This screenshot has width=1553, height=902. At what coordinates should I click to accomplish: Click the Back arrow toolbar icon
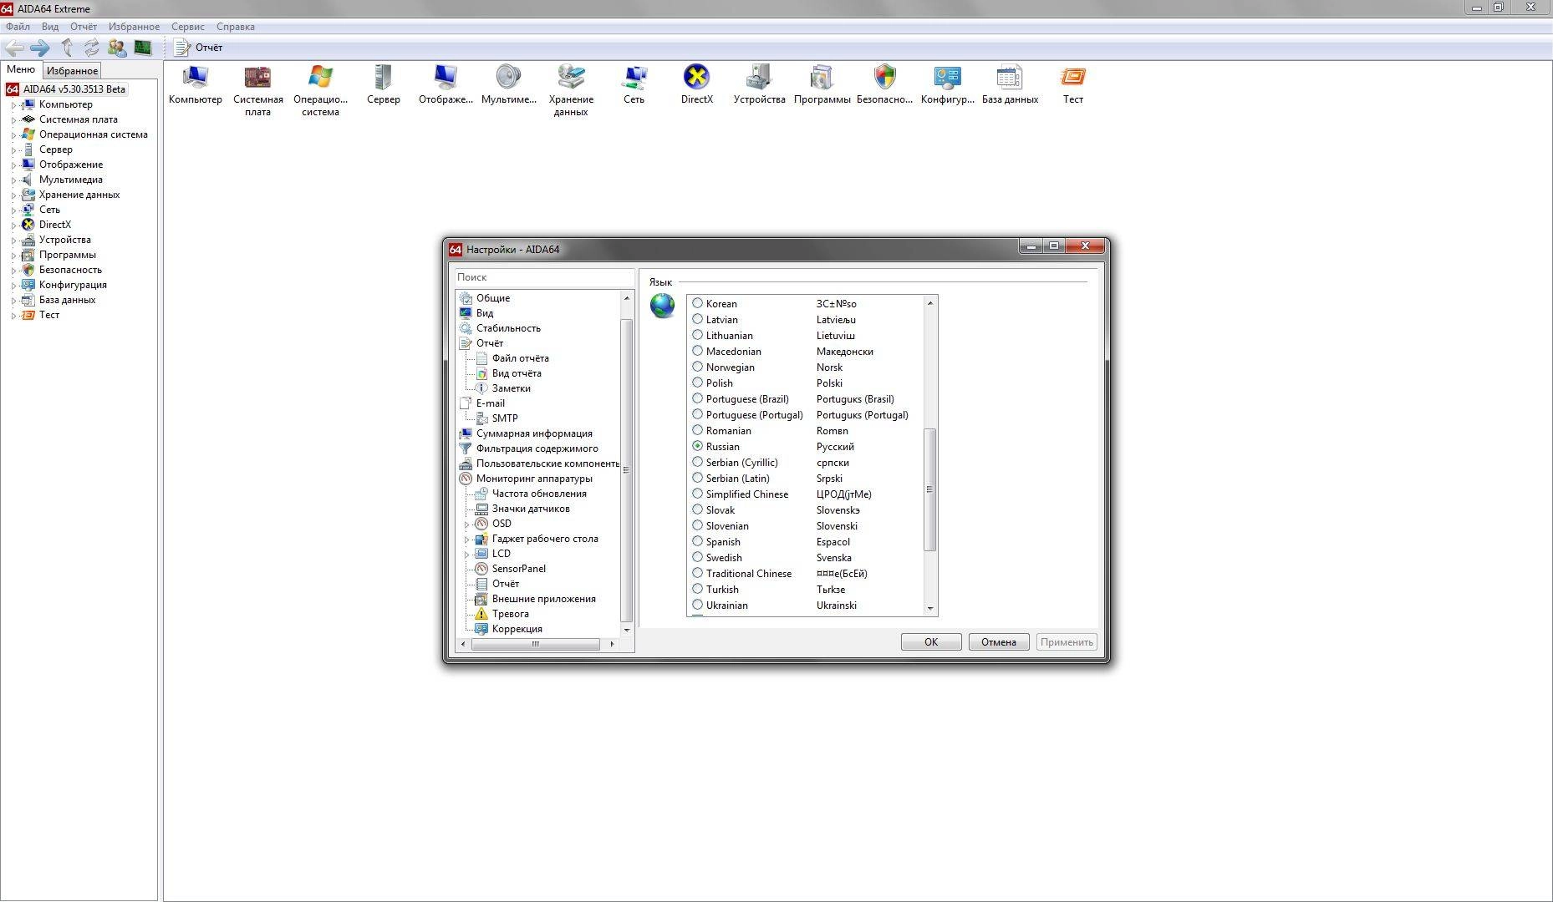(x=14, y=48)
